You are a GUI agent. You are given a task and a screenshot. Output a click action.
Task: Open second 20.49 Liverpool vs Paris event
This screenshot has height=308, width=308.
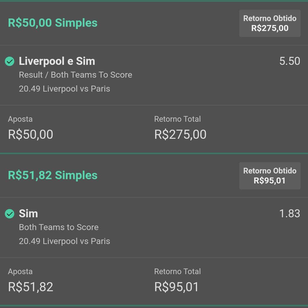pyautogui.click(x=64, y=241)
